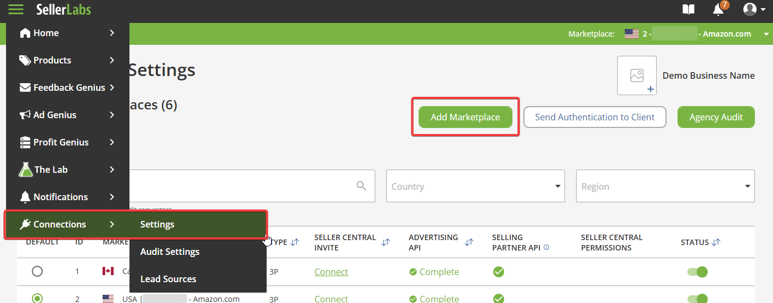The width and height of the screenshot is (773, 303).
Task: Click the Agency Audit button
Action: pos(716,117)
